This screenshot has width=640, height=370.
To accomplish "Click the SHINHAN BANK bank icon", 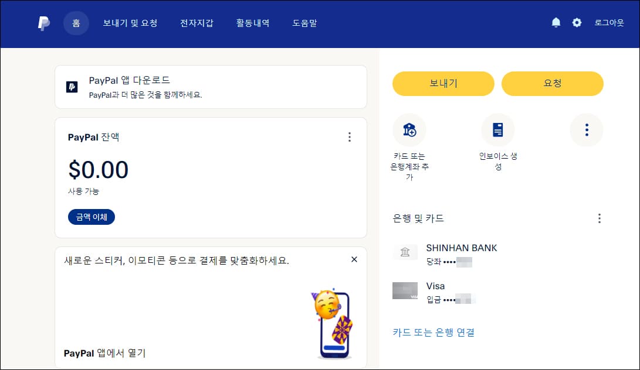I will click(x=405, y=253).
